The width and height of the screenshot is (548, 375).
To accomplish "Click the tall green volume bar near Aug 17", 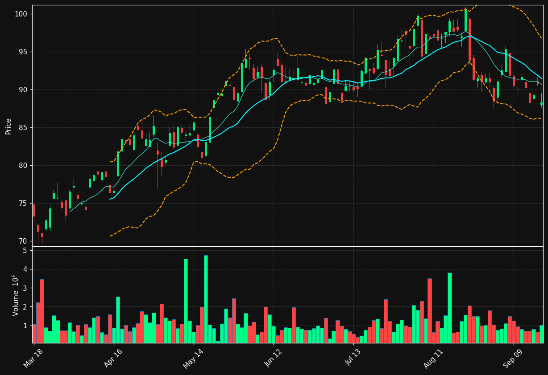I will pyautogui.click(x=450, y=308).
